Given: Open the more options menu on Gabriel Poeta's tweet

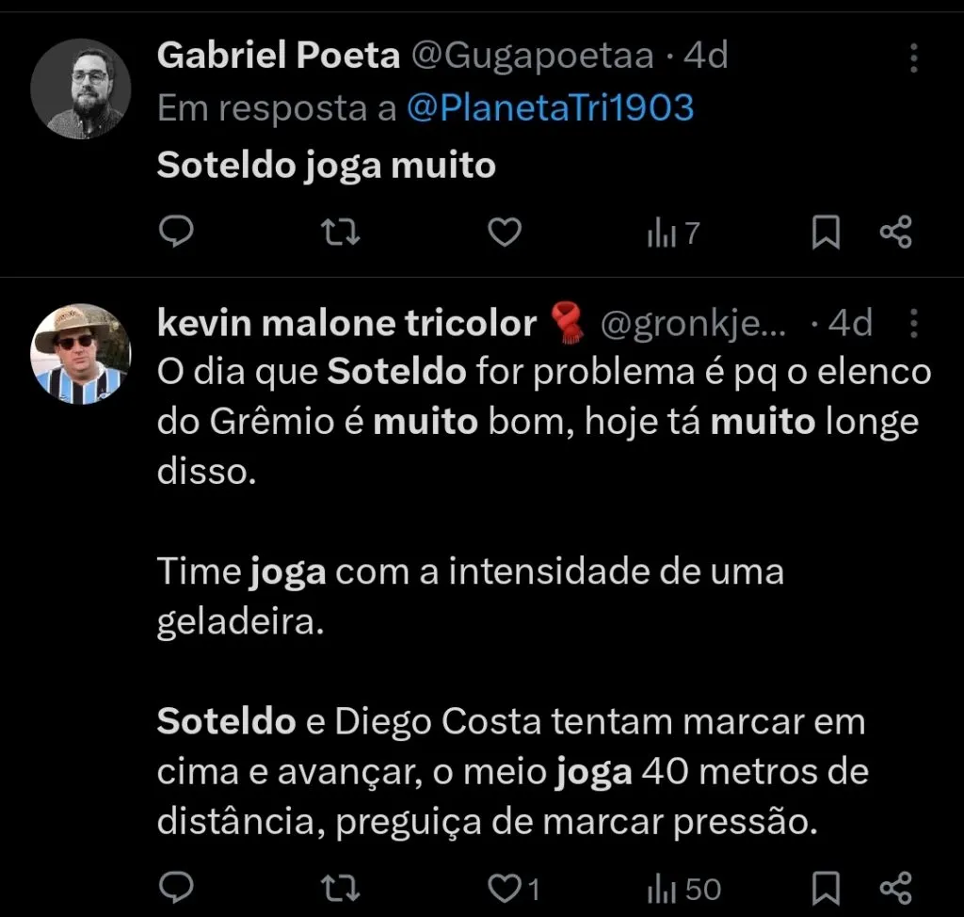Looking at the screenshot, I should point(912,56).
